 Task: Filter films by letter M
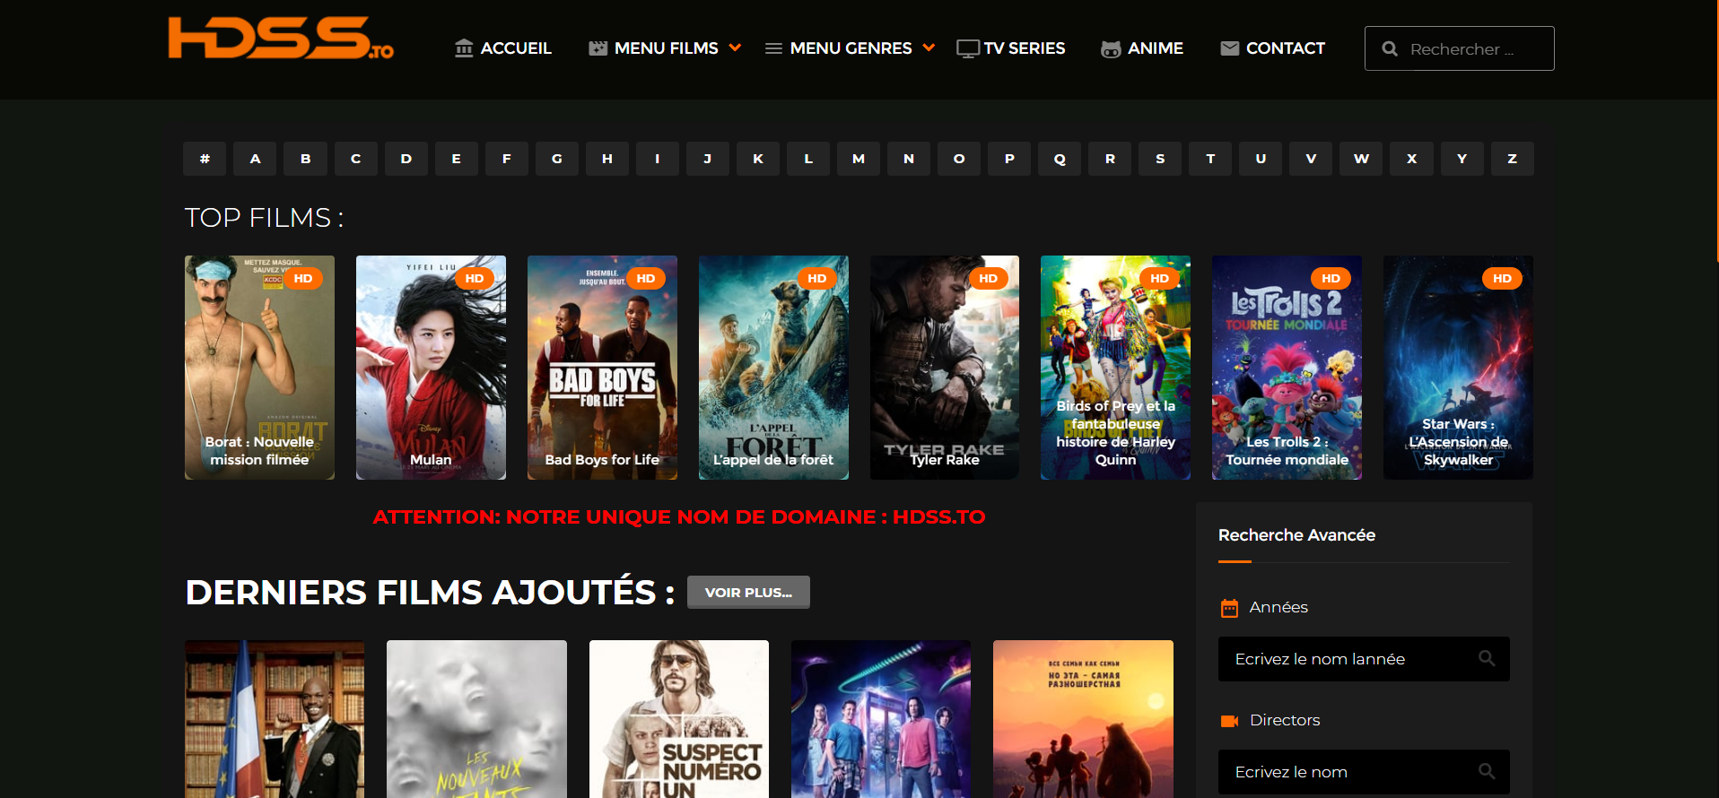pos(859,159)
